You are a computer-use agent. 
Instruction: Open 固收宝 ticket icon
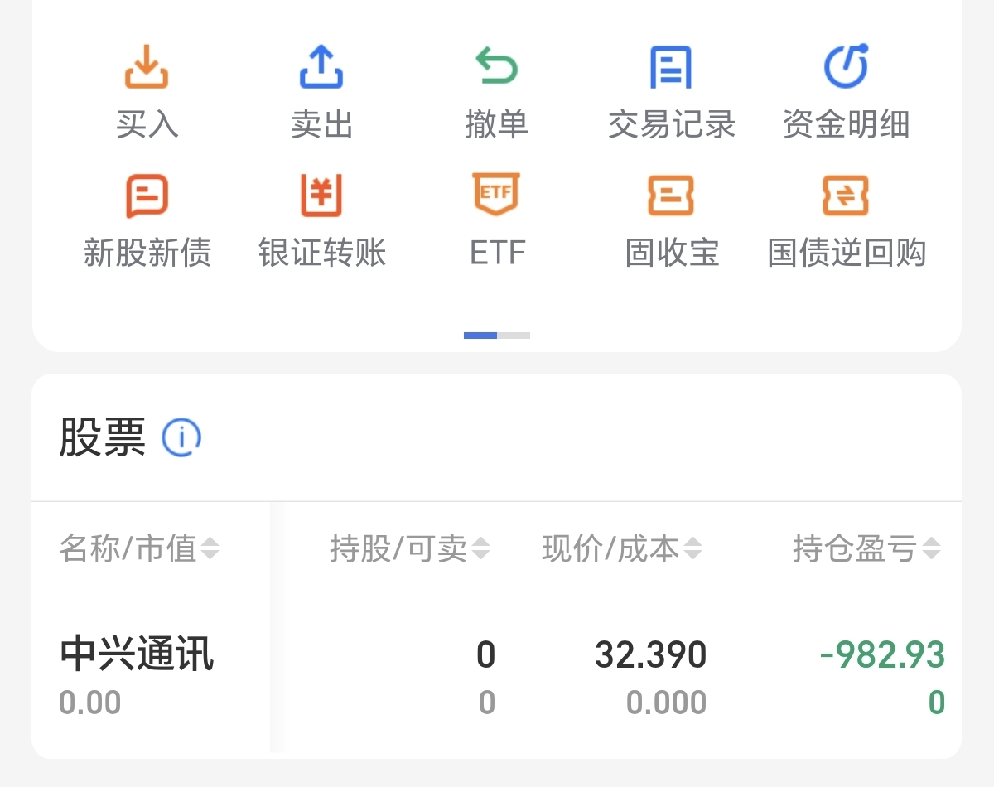[x=671, y=196]
